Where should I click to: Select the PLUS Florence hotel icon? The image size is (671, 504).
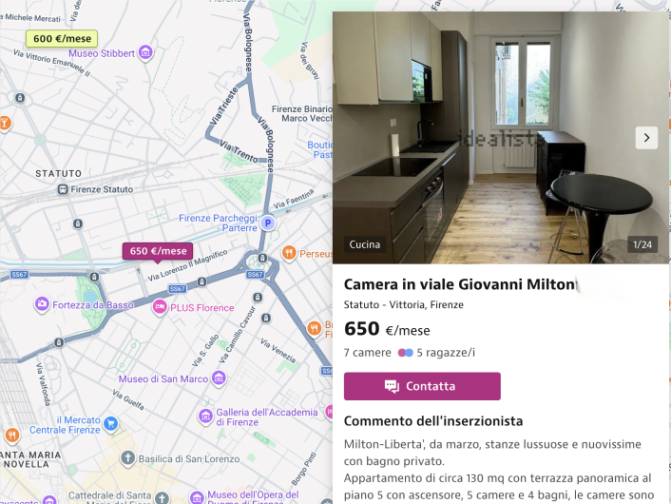160,307
